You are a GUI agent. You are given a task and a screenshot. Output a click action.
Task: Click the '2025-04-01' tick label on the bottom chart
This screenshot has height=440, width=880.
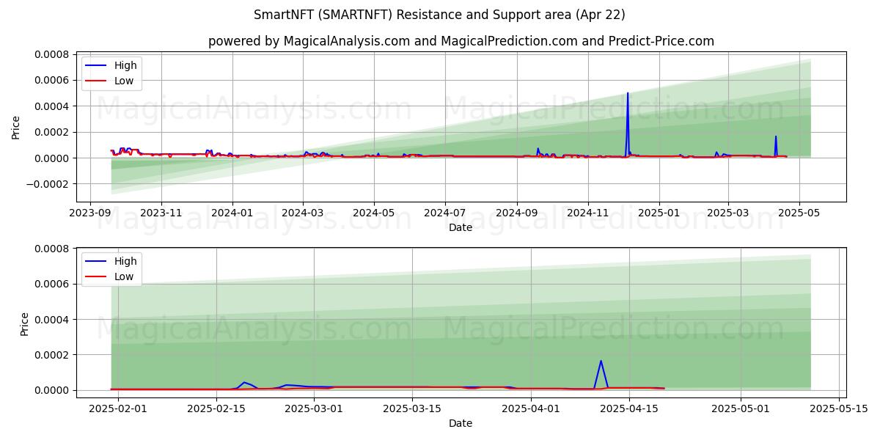pos(531,408)
